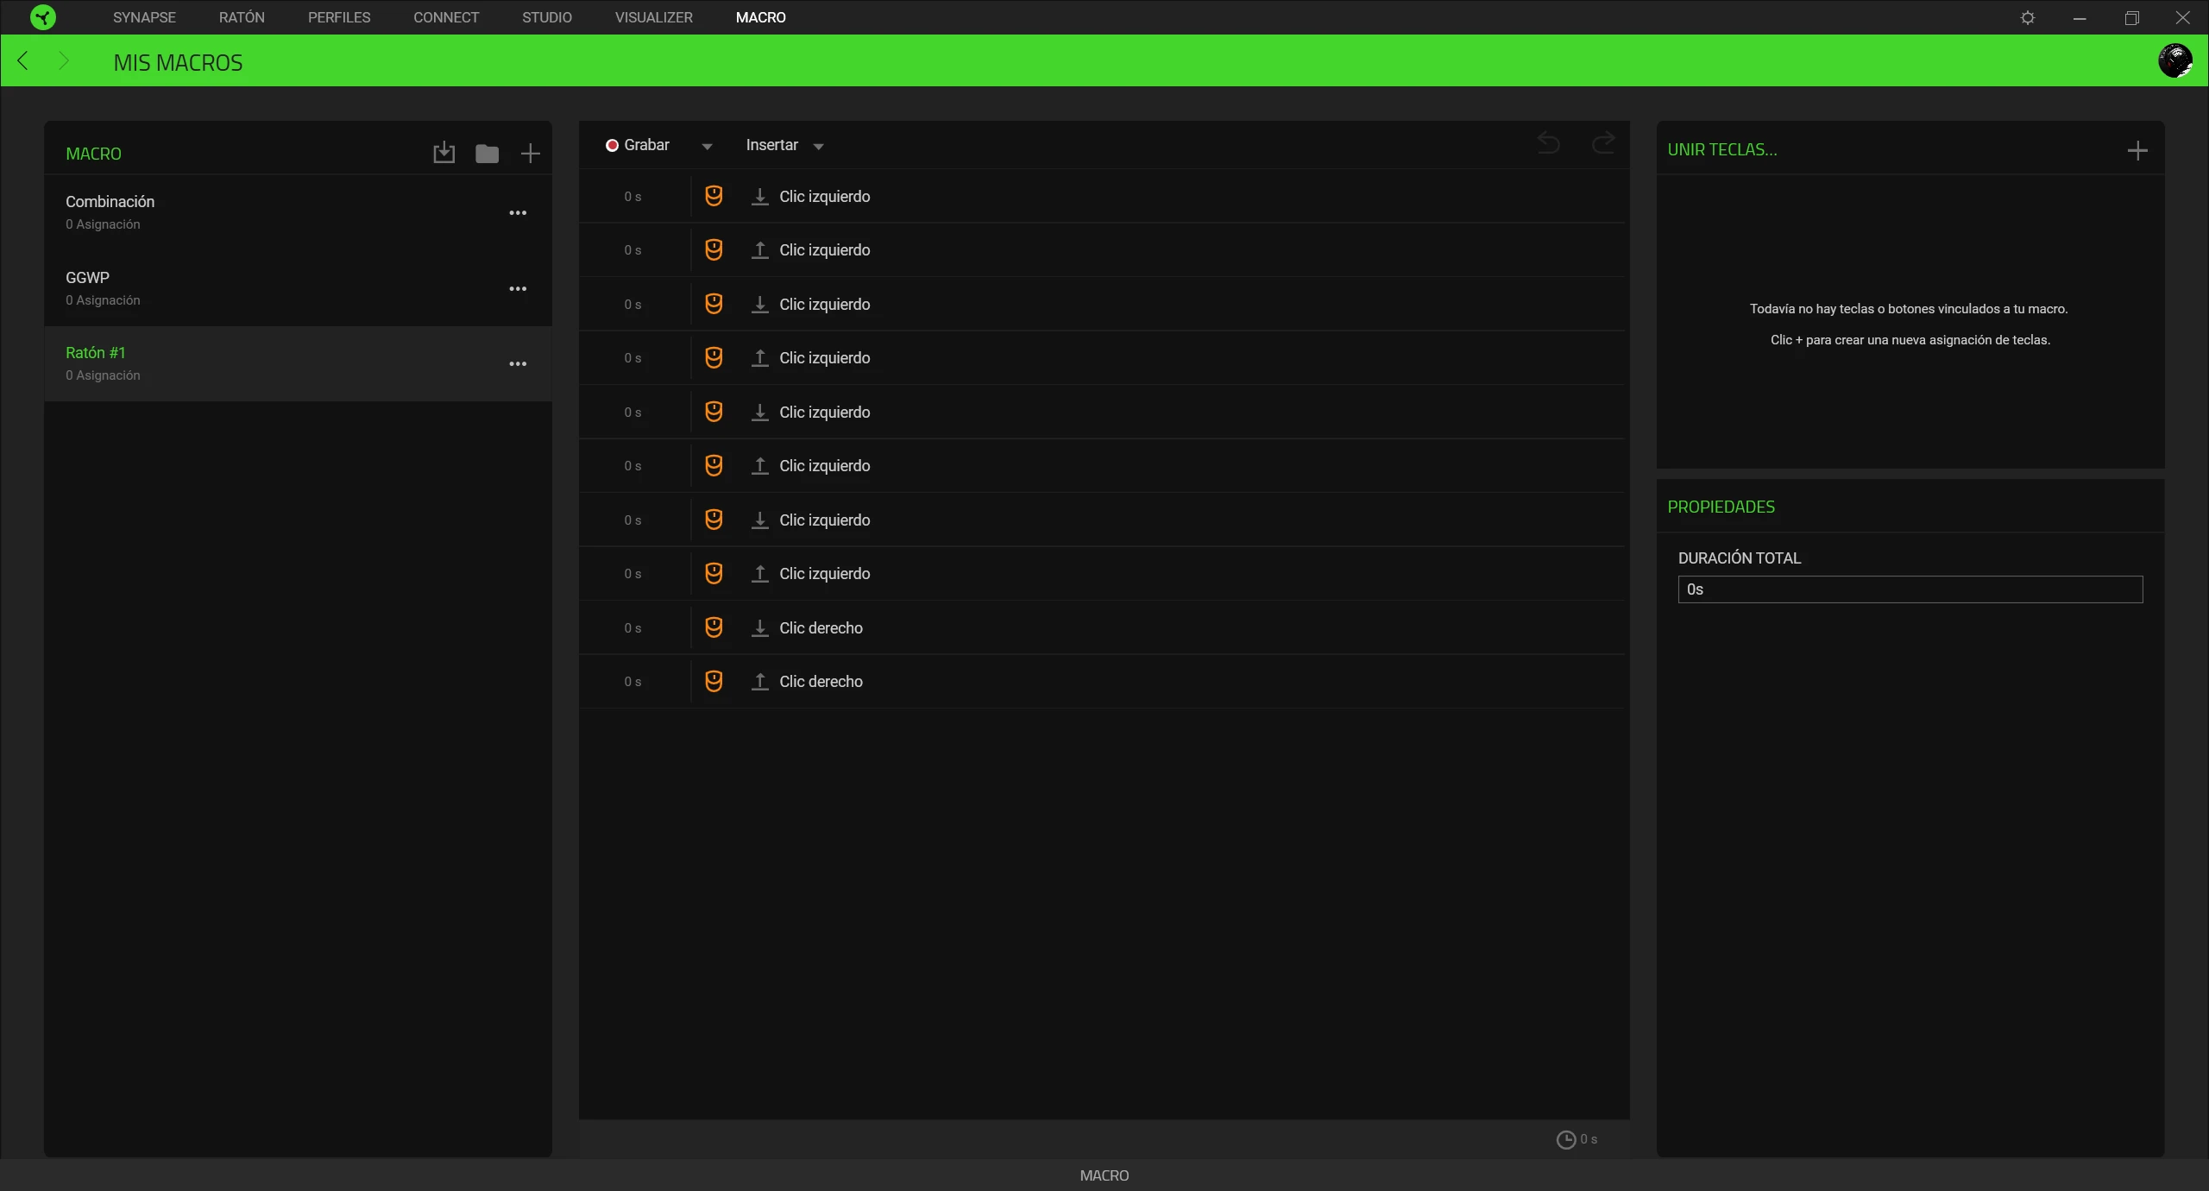Click the MIS MACROS title

(178, 62)
